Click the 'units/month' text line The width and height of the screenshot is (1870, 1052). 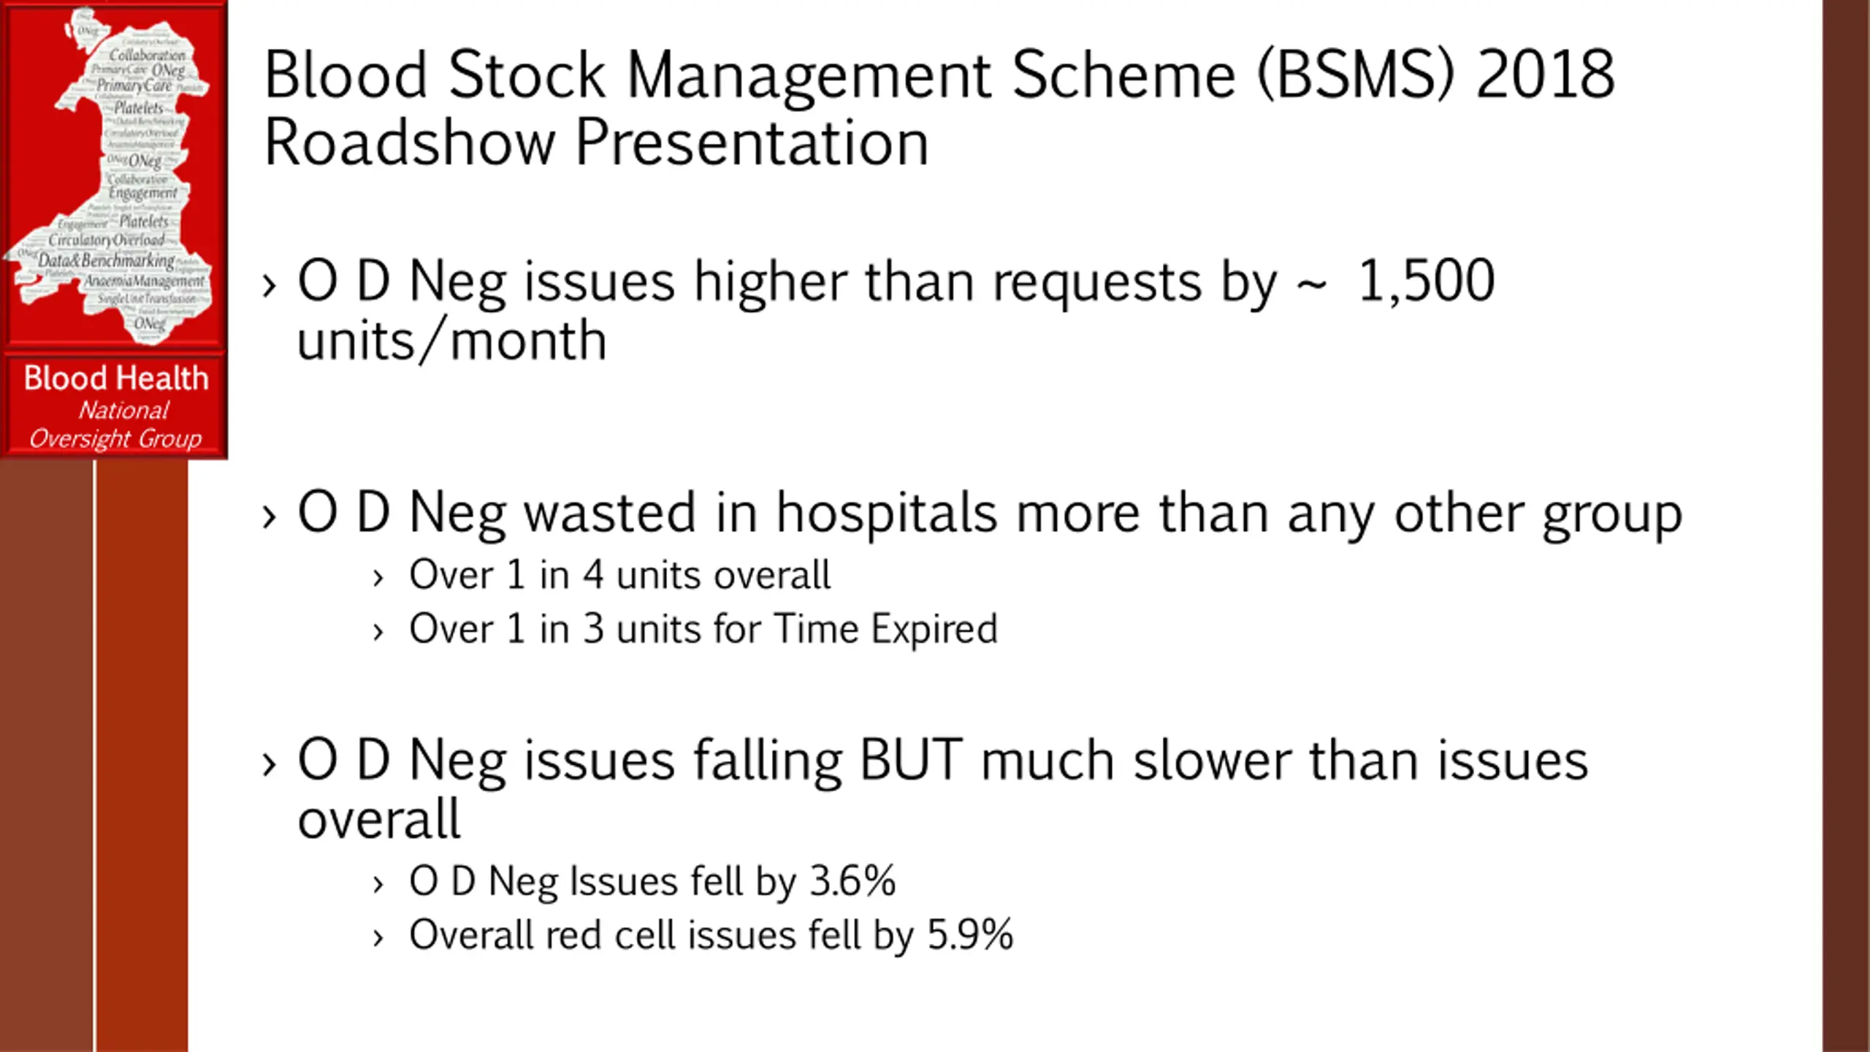pyautogui.click(x=452, y=340)
